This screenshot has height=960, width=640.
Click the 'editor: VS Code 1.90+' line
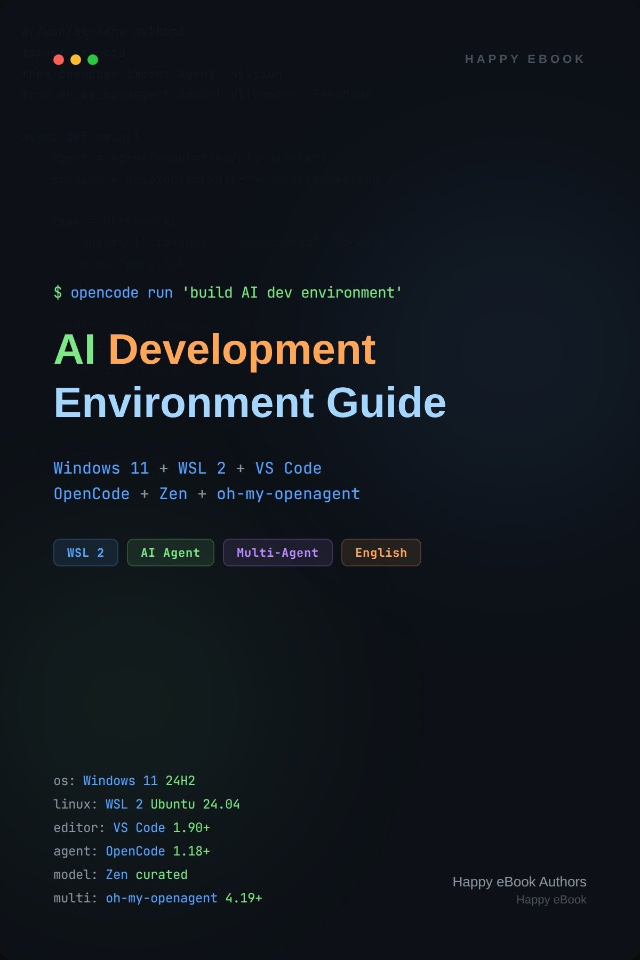point(132,828)
